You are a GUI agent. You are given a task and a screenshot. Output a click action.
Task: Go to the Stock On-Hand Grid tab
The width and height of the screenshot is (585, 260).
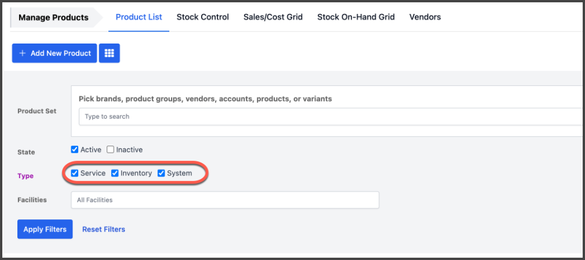[356, 17]
